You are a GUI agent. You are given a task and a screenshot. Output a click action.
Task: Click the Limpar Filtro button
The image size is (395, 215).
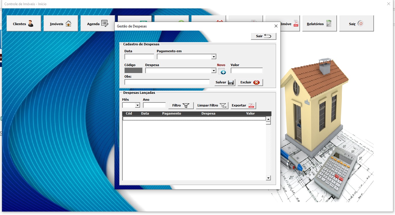click(x=212, y=105)
